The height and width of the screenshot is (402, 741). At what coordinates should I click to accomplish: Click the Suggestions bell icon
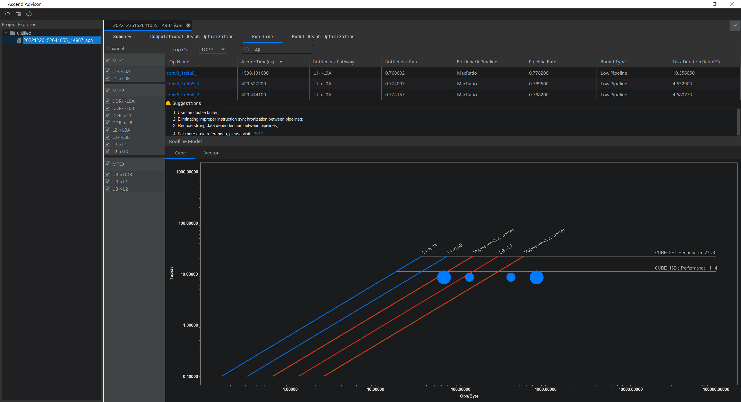coord(168,103)
